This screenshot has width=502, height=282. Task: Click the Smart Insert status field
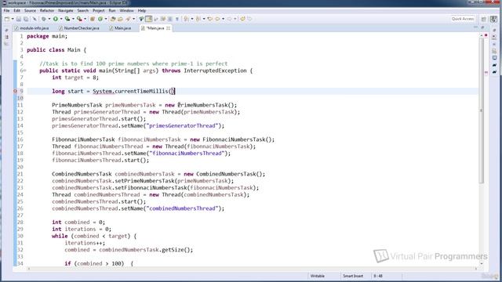(x=353, y=276)
